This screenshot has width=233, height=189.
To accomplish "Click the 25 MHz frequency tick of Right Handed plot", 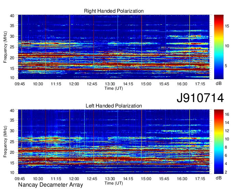I will [12, 47].
